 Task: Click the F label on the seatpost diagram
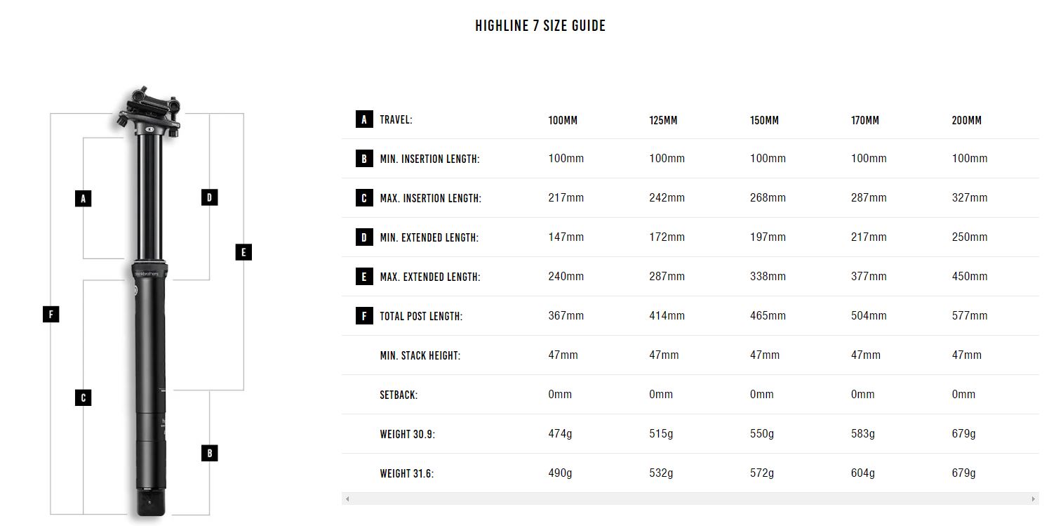51,314
